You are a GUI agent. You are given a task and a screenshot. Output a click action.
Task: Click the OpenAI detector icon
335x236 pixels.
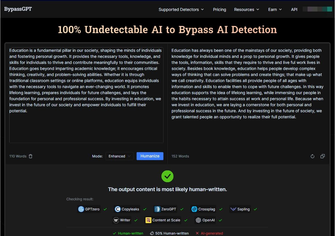[x=198, y=220]
